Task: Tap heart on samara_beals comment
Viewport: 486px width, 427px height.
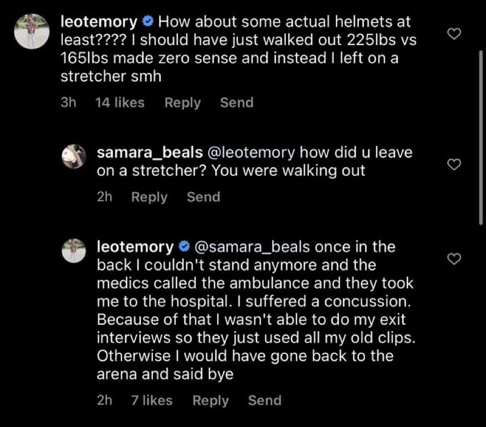Action: [455, 164]
